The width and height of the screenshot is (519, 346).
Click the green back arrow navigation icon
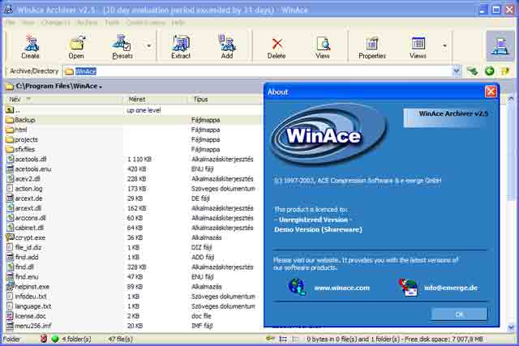pyautogui.click(x=490, y=70)
